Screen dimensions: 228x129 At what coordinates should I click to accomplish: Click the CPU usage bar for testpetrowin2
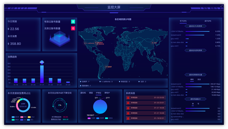[x=195, y=35]
